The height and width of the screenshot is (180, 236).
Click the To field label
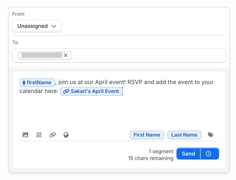15,42
